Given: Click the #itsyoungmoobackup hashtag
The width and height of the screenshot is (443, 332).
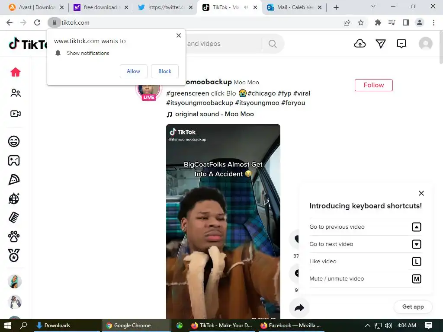Looking at the screenshot, I should coord(200,103).
